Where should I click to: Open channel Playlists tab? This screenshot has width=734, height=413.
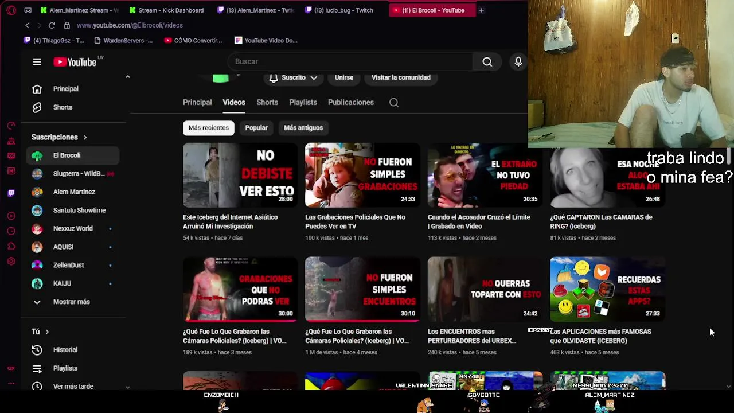point(303,103)
